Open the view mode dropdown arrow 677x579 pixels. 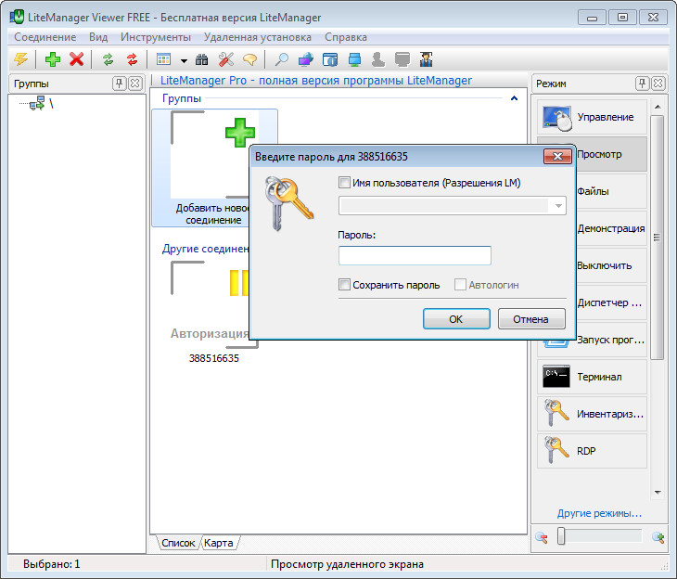(x=184, y=61)
